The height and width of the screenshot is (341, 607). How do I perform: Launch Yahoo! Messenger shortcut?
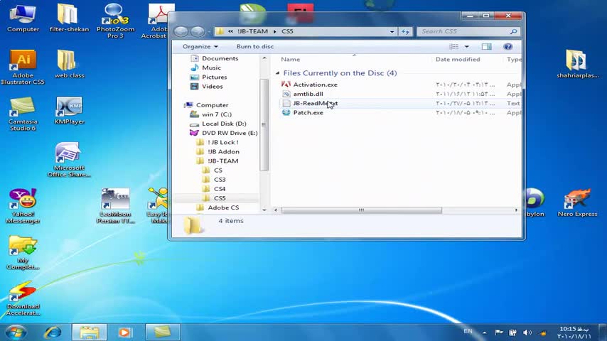[23, 206]
